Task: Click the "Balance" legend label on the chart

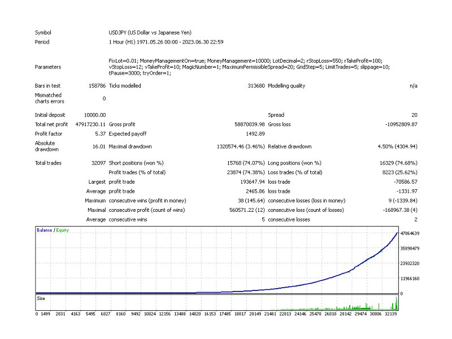Action: pyautogui.click(x=45, y=230)
